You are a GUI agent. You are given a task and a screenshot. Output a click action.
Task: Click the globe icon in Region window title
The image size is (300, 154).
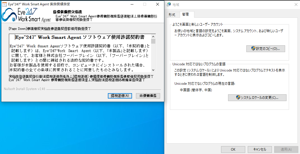[169, 5]
